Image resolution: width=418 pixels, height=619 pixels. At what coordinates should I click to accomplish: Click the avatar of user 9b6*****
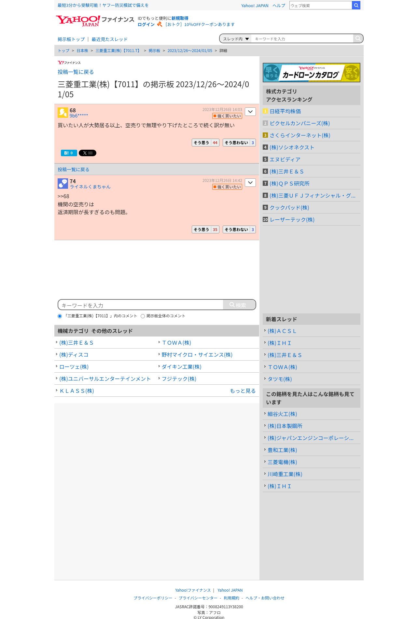point(63,113)
